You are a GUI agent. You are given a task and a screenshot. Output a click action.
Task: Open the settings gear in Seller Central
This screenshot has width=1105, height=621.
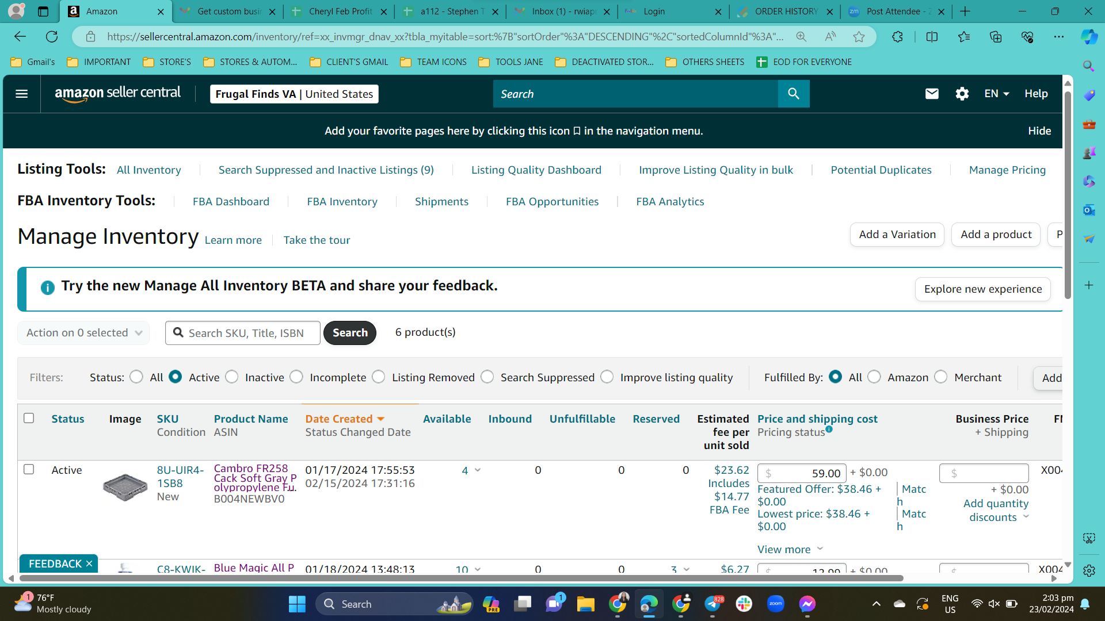(x=962, y=94)
